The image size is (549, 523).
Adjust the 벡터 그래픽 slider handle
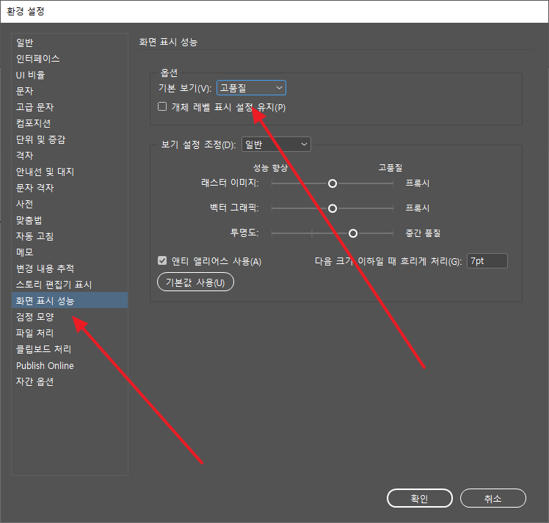tap(332, 208)
